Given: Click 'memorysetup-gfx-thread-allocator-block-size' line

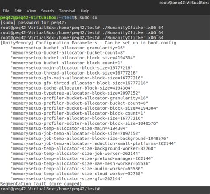Looking at the screenshot, I should pos(79,83).
